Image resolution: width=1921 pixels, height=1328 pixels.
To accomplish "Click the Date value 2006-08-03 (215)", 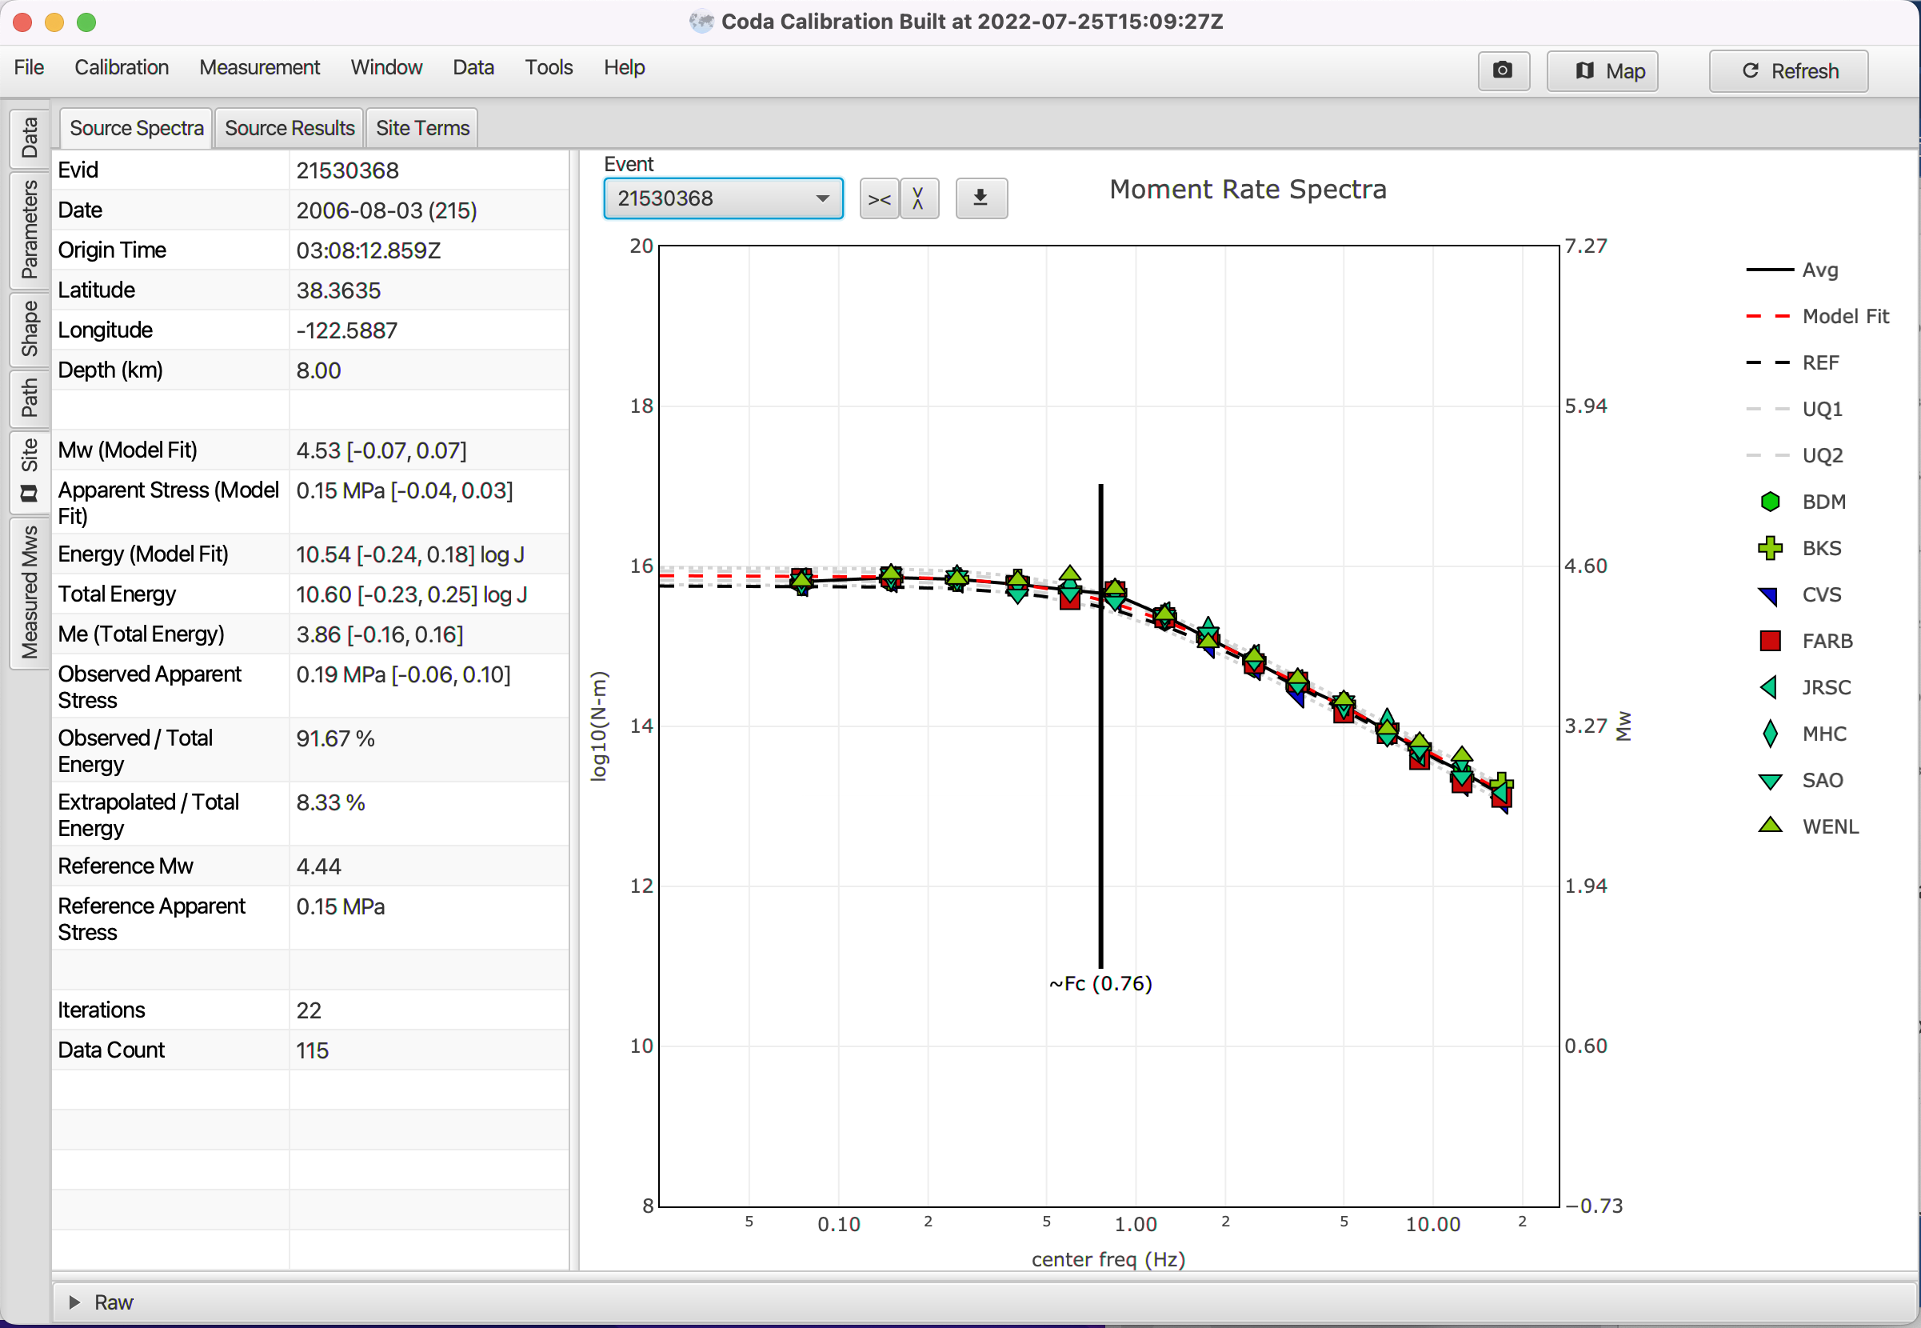I will pos(387,210).
